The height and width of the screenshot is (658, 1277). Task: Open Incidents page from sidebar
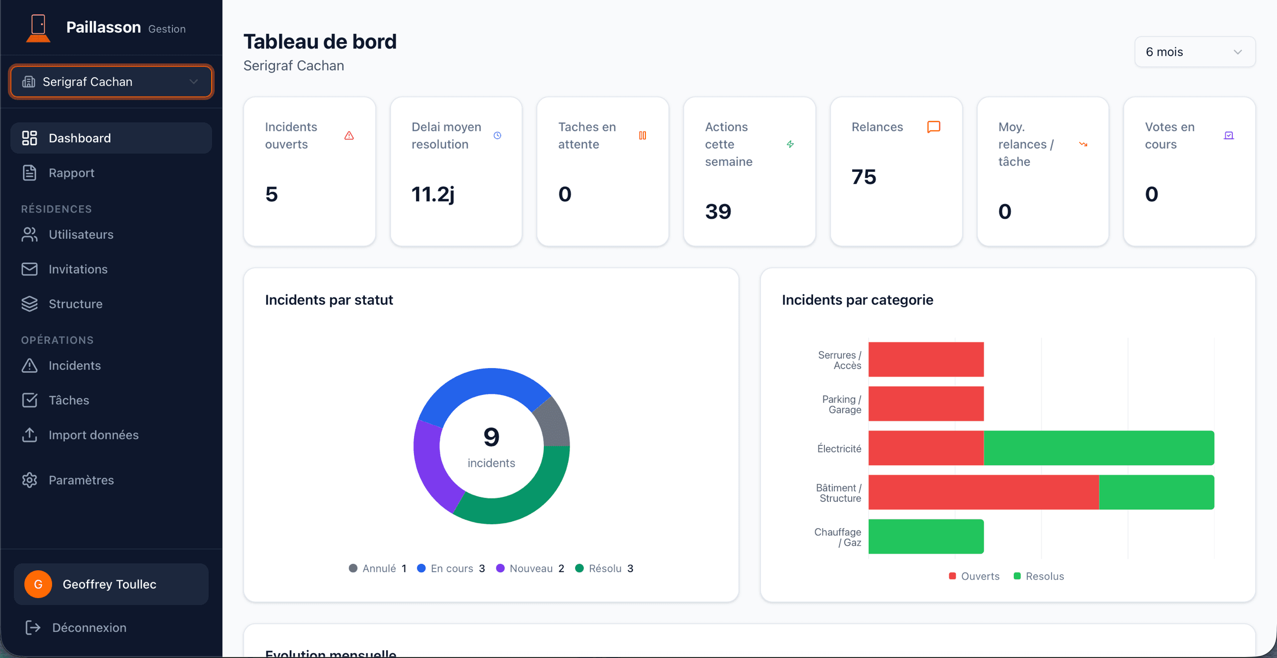tap(111, 365)
